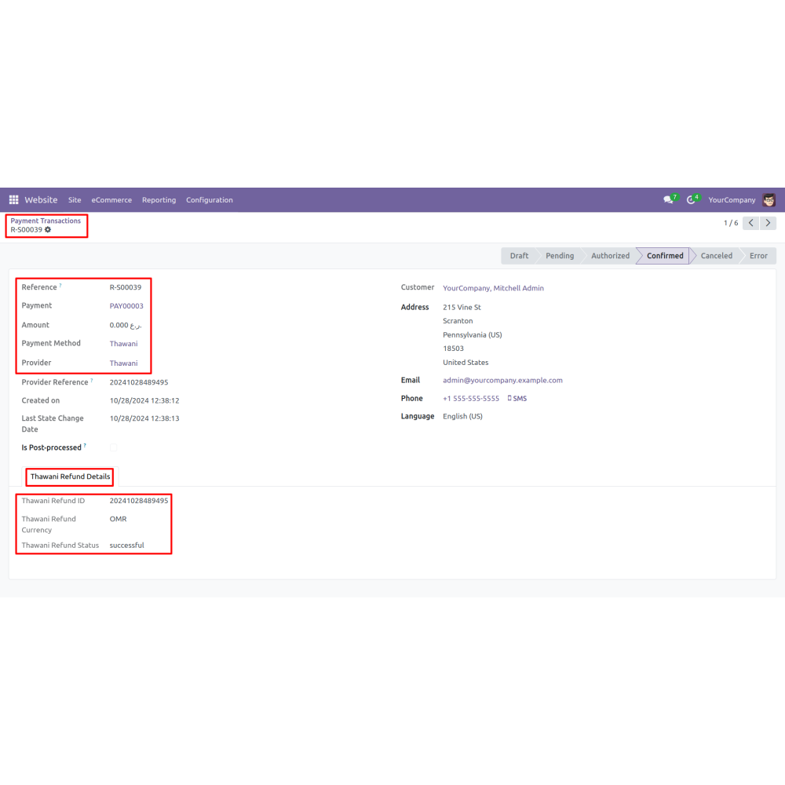
Task: Click the Created on date 10/28/2024 12:38:12
Action: coord(144,400)
